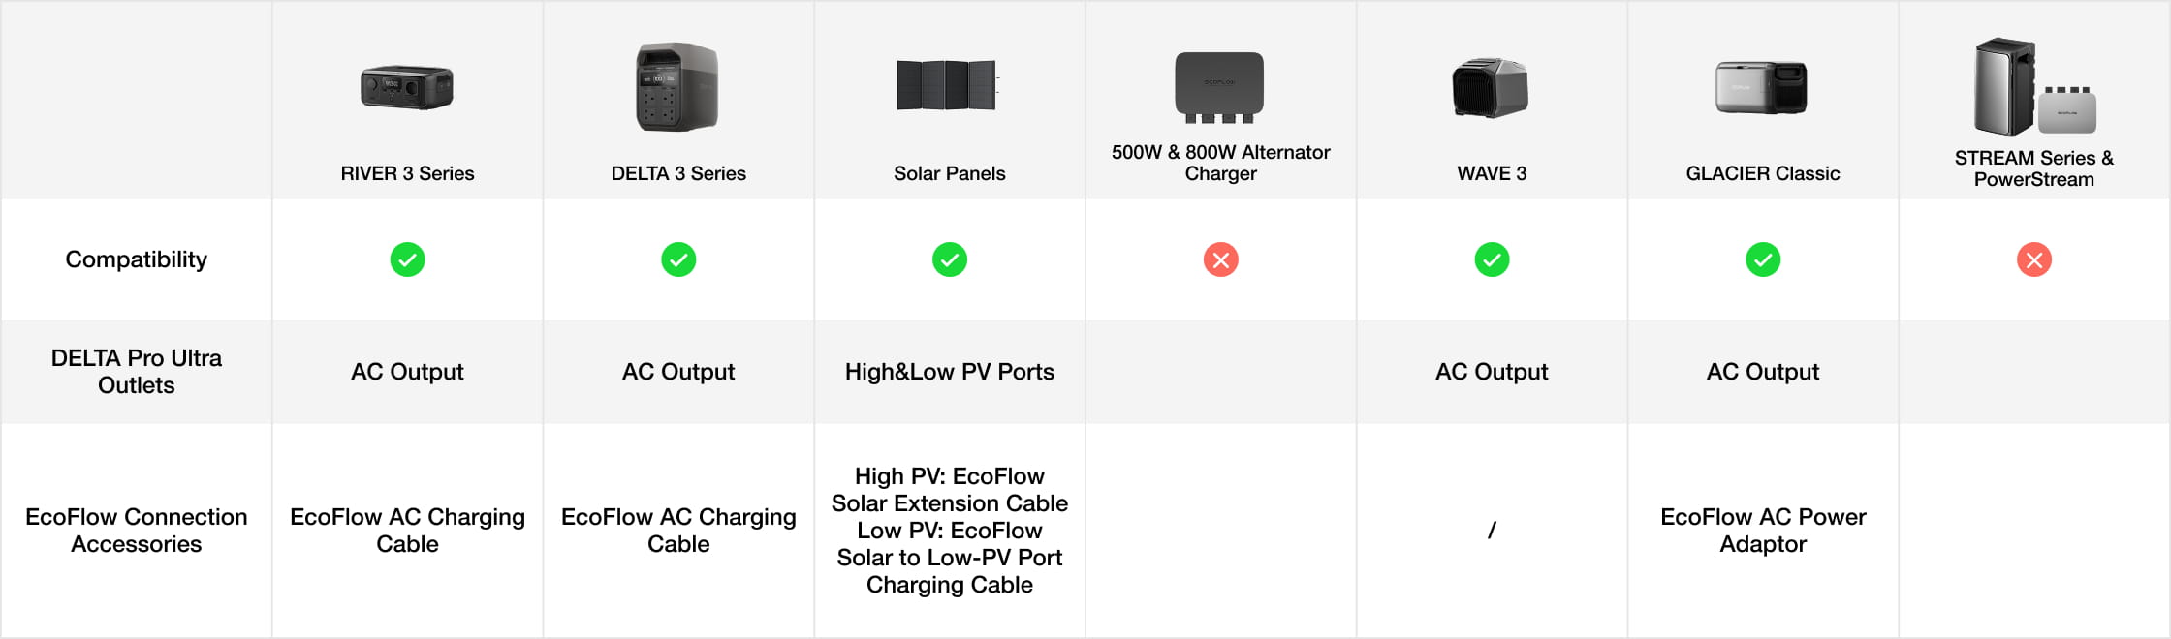This screenshot has width=2171, height=639.
Task: Click the WAVE 3 product image
Action: (1491, 88)
